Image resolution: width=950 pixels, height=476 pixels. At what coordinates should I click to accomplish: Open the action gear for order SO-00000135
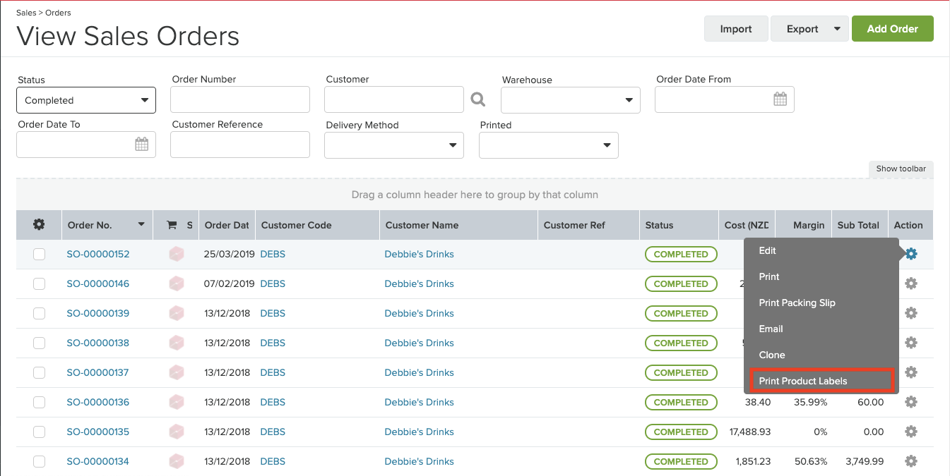911,432
